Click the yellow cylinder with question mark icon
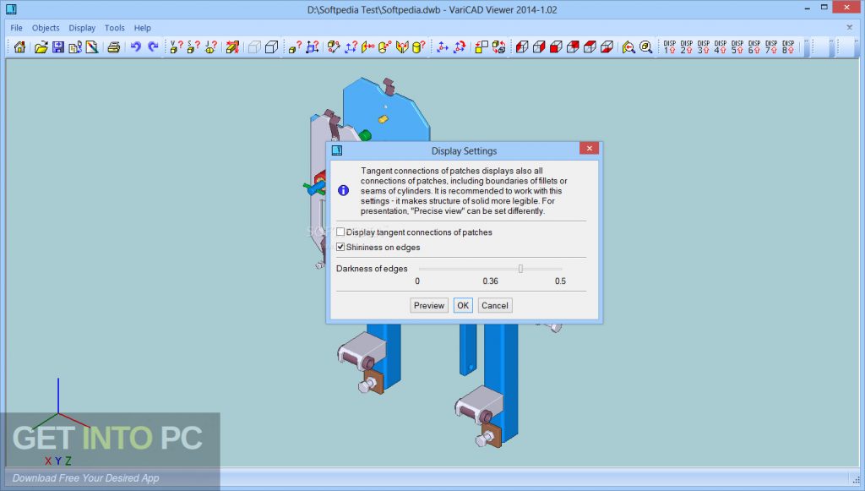The height and width of the screenshot is (491, 865). (419, 47)
